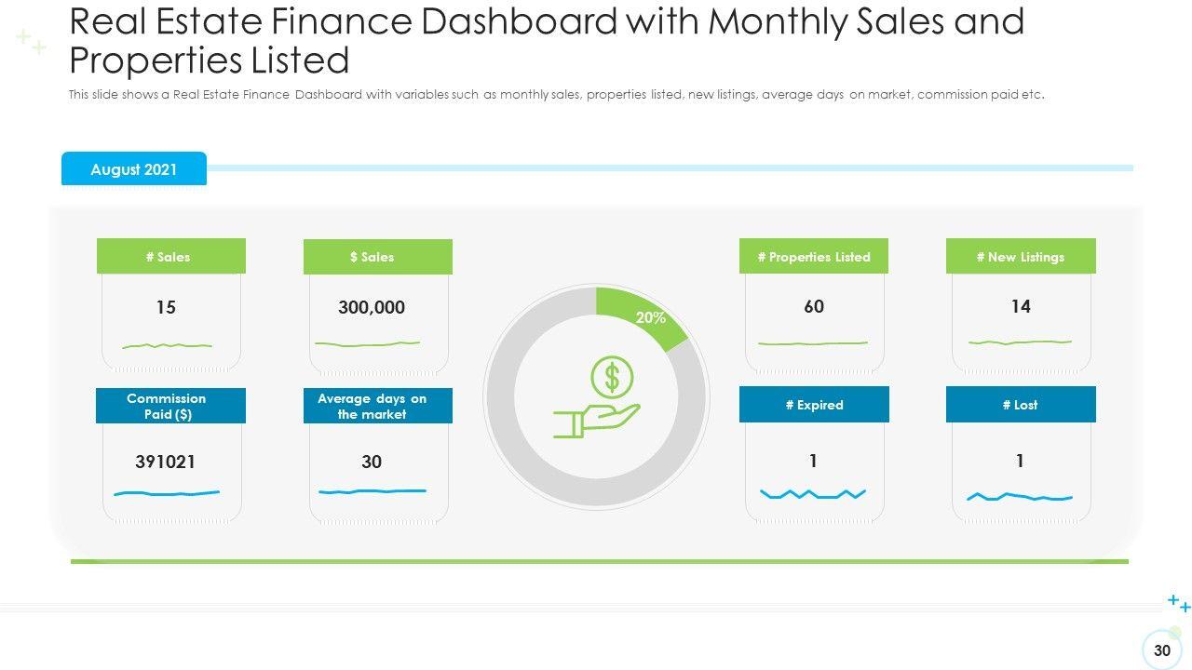Click the # Properties Listed header
The height and width of the screenshot is (670, 1192).
point(814,257)
